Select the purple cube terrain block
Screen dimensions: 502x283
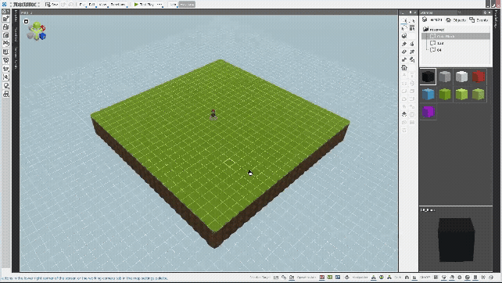click(x=428, y=112)
